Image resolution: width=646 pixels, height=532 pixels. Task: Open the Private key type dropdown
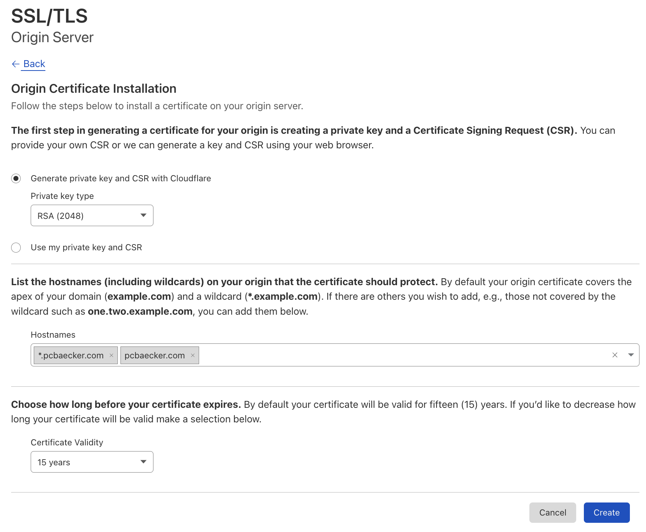tap(92, 215)
